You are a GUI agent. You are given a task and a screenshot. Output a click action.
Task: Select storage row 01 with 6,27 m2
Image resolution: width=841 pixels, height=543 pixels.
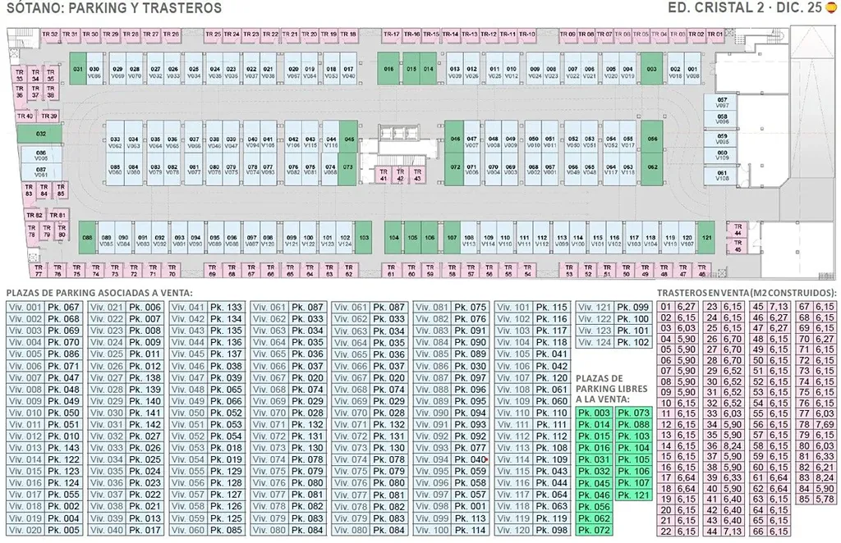pyautogui.click(x=675, y=307)
